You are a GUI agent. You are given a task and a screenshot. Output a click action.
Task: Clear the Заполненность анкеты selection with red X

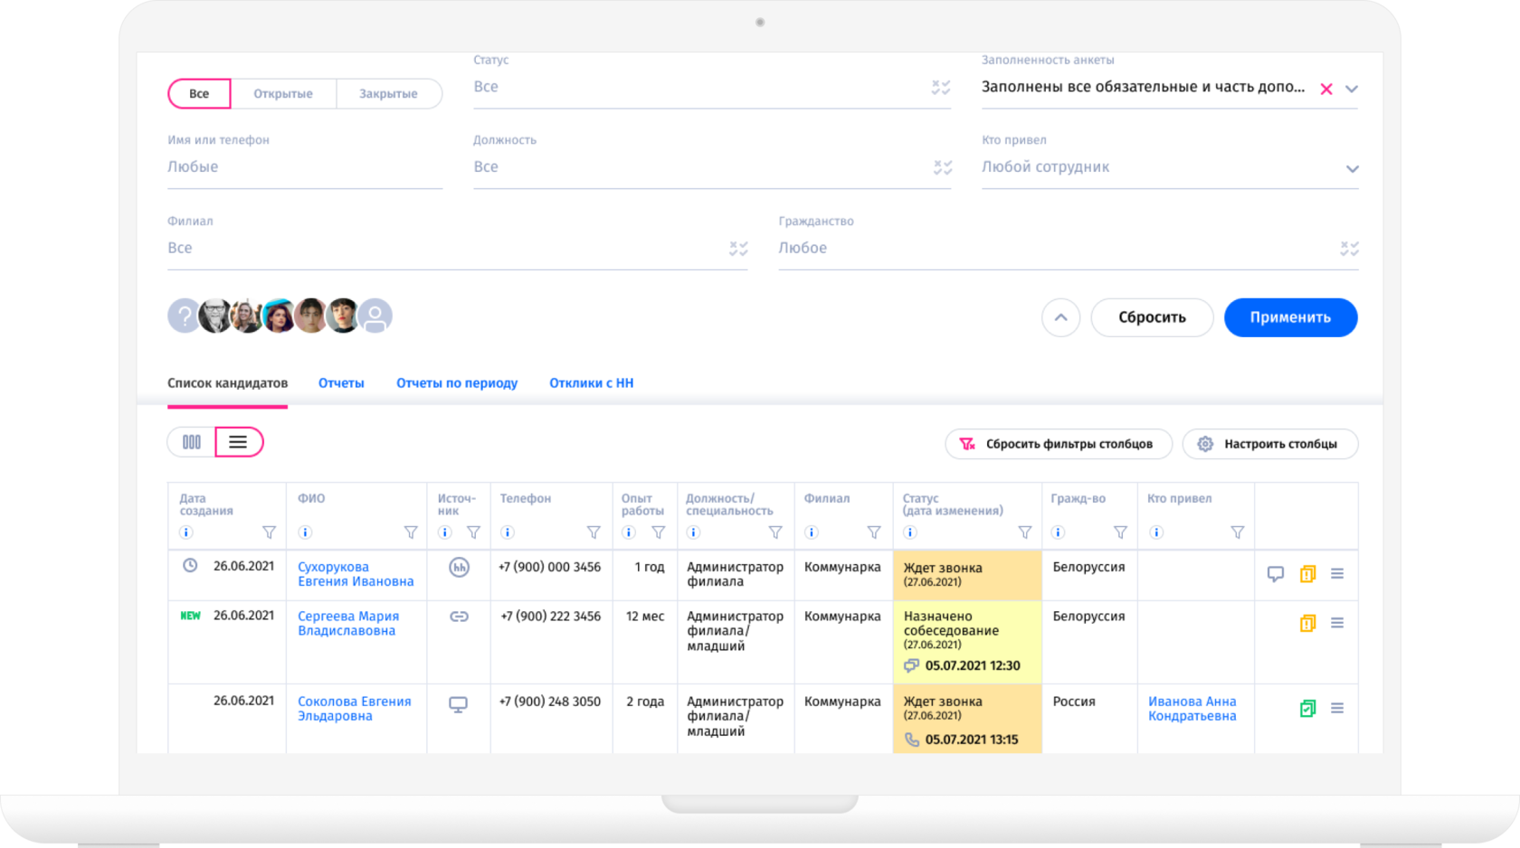tap(1326, 89)
